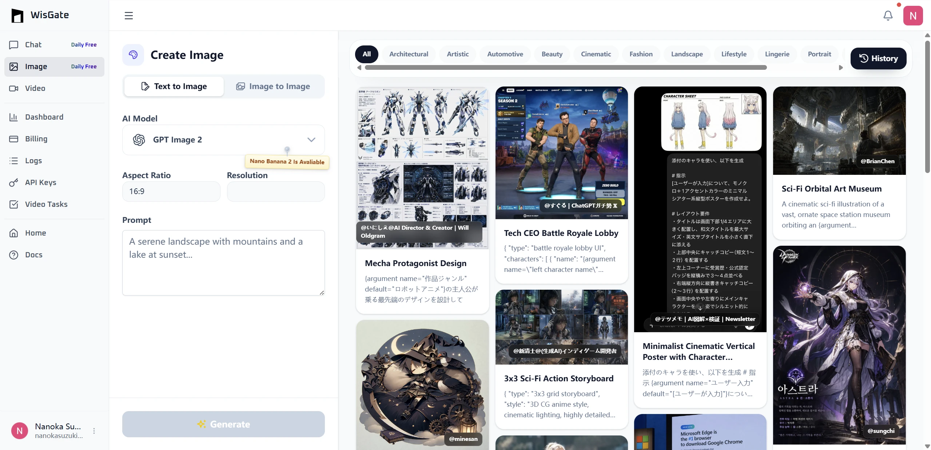The width and height of the screenshot is (931, 450).
Task: Click the Billing card icon
Action: (x=14, y=139)
